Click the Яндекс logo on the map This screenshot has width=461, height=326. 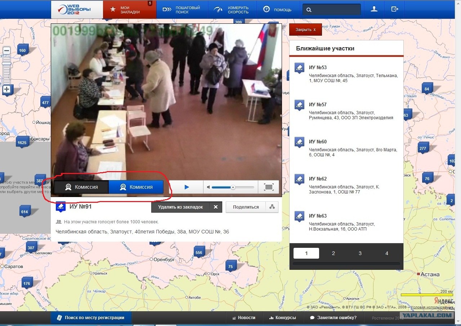(443, 301)
